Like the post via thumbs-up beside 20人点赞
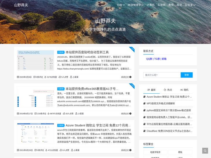Screen dimensions: 211x158 coord(64,114)
